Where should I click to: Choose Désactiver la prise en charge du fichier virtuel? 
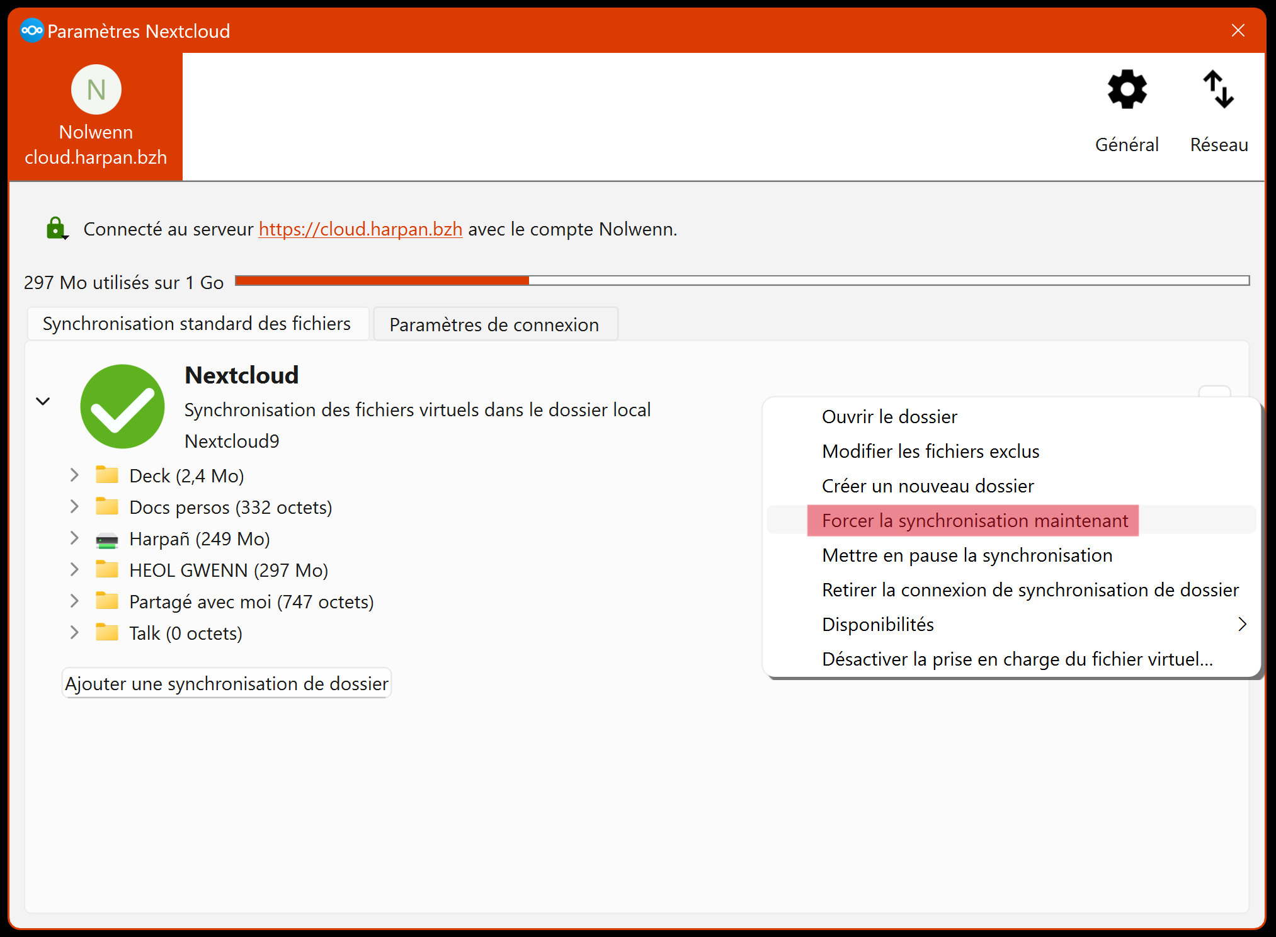coord(1011,659)
